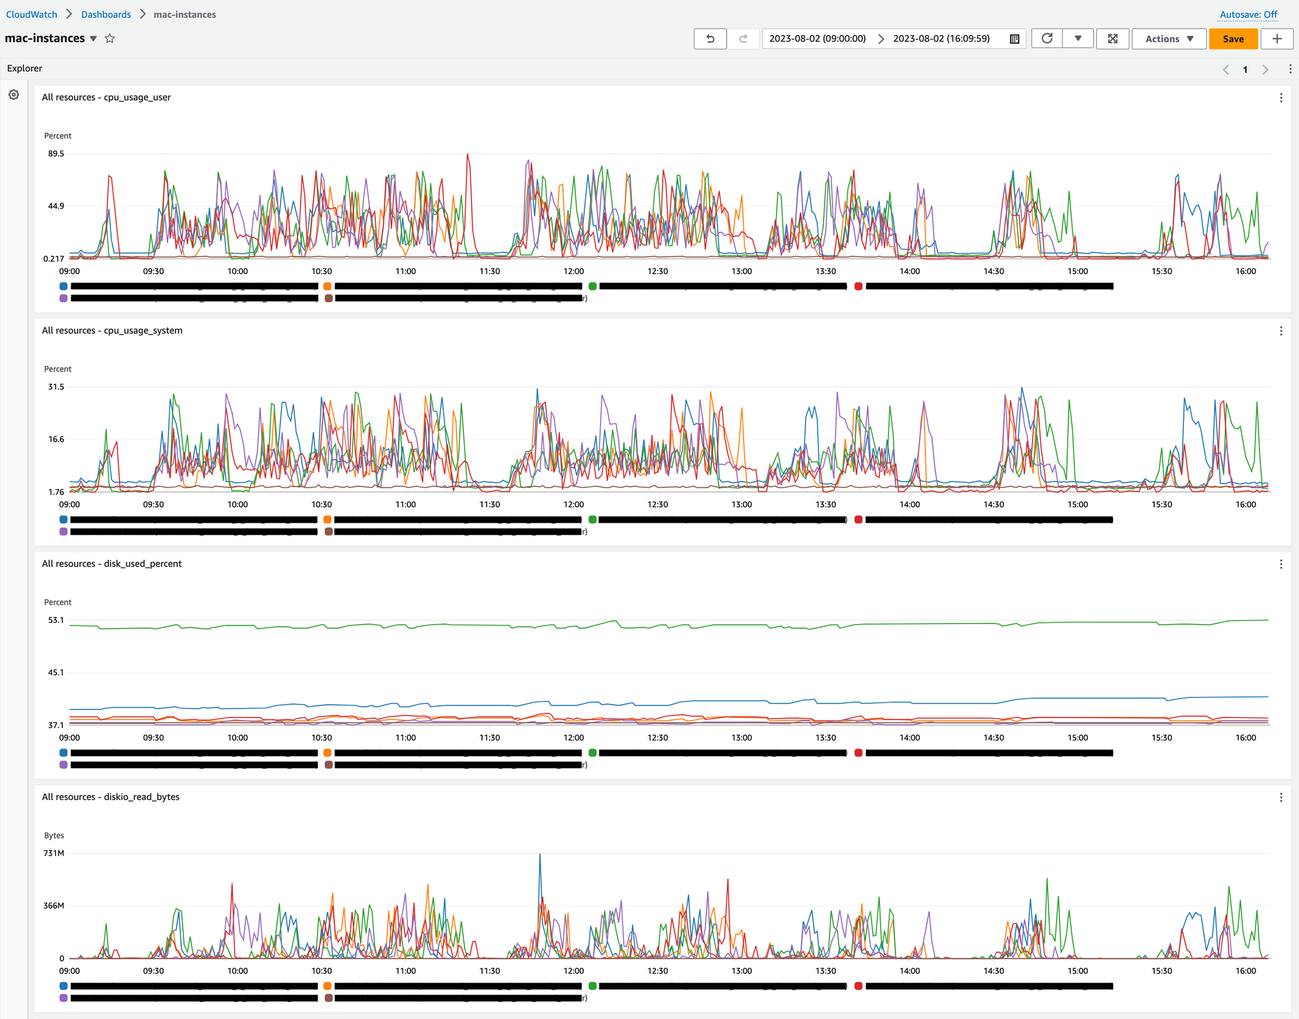Open refresh interval dropdown arrow

[x=1078, y=39]
